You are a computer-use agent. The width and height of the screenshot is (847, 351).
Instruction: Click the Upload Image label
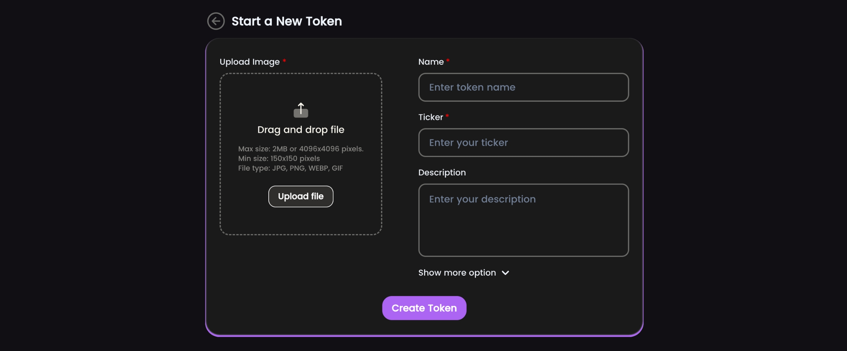(x=249, y=62)
